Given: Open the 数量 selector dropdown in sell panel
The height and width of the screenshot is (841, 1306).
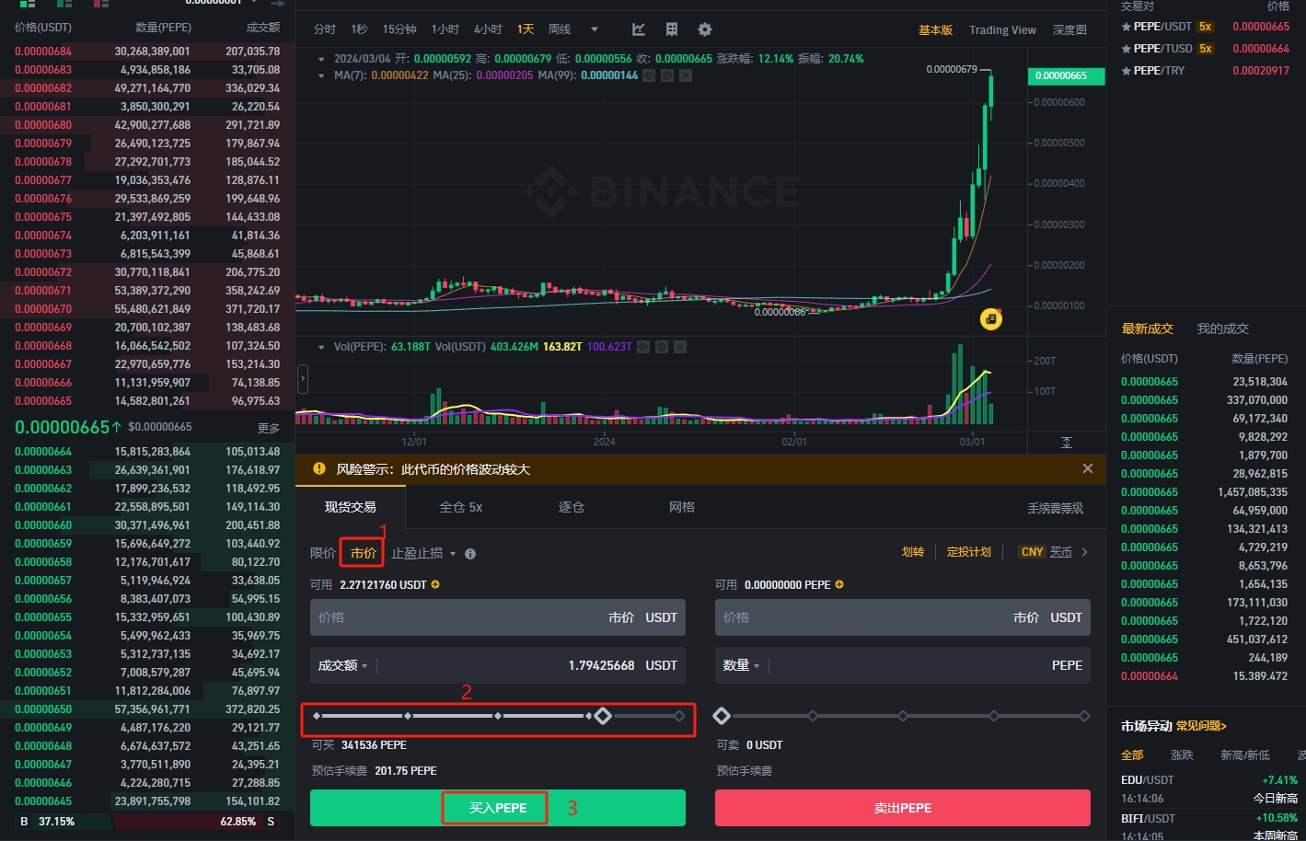Looking at the screenshot, I should 742,665.
